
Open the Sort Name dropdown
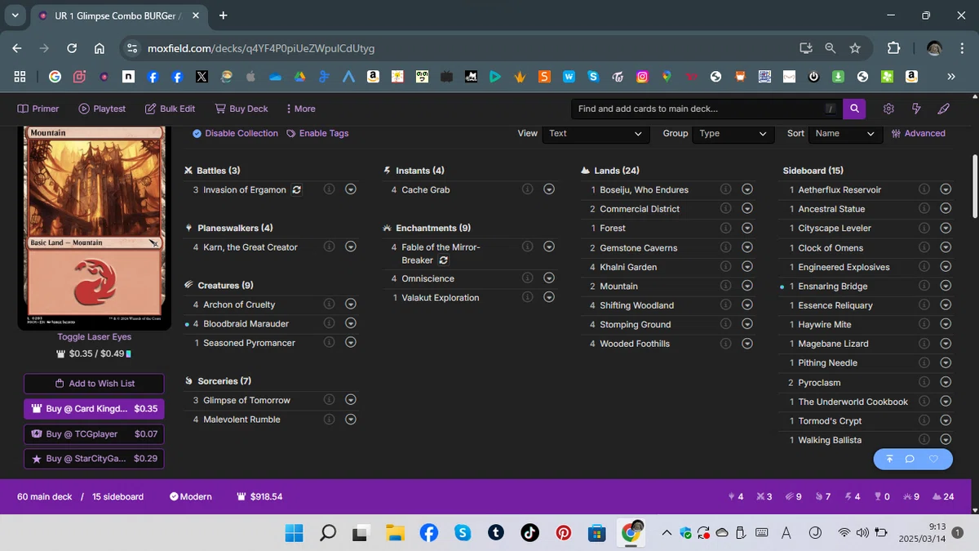point(845,133)
